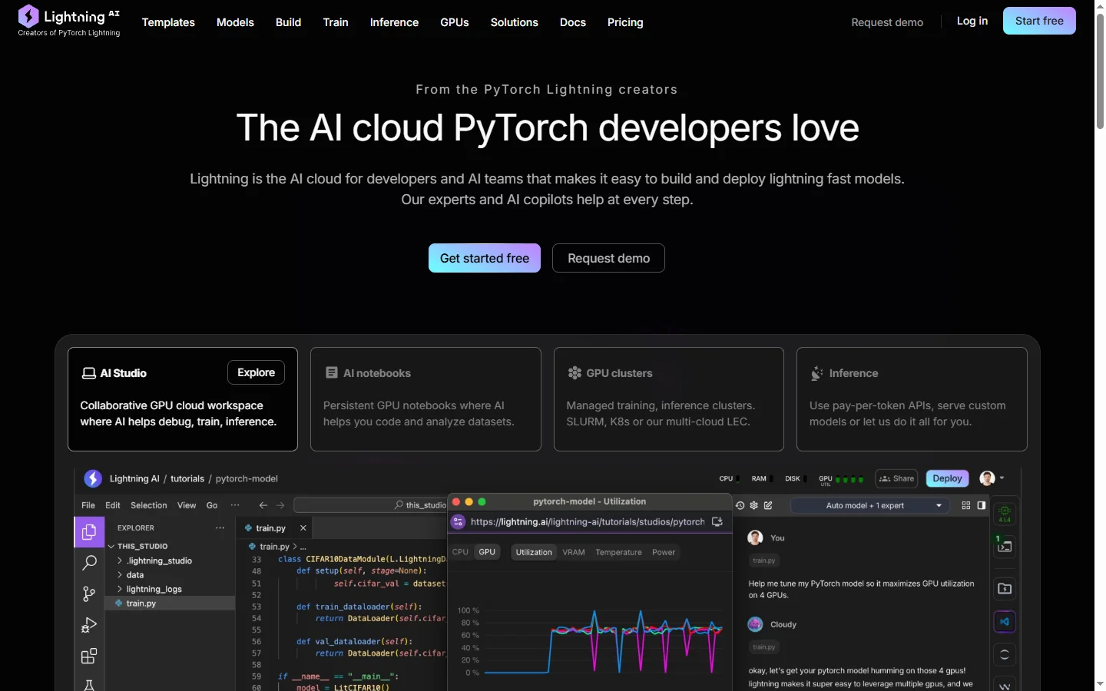Open the Models nav item

[x=235, y=22]
